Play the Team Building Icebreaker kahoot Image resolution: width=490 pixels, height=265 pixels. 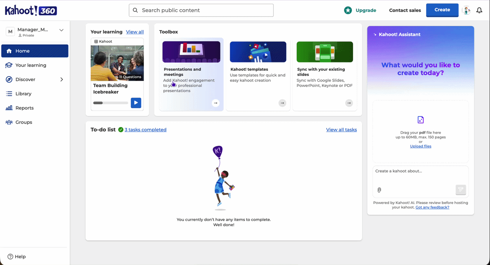point(136,103)
